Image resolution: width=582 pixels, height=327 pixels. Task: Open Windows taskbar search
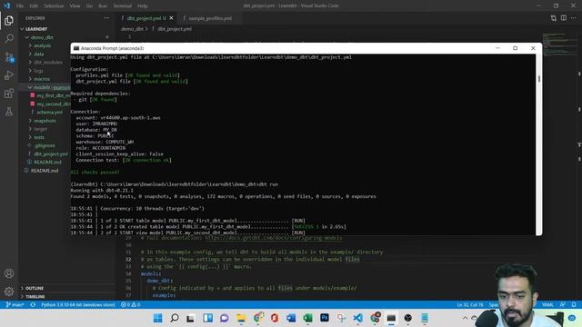[174, 318]
